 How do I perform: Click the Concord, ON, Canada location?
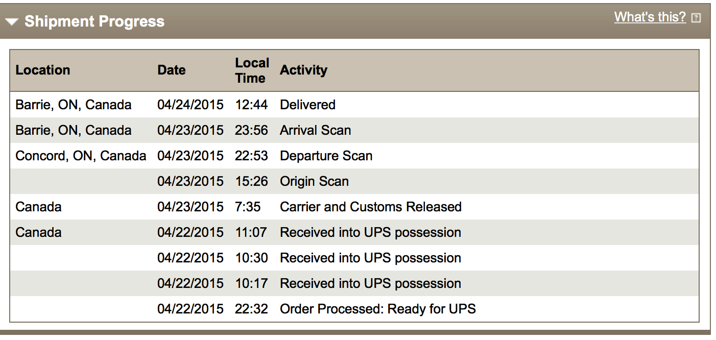(81, 156)
